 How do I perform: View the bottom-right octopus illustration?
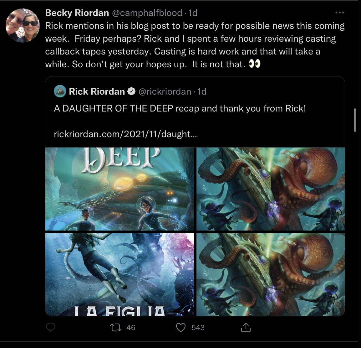point(271,274)
